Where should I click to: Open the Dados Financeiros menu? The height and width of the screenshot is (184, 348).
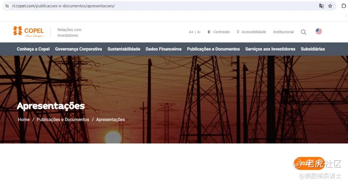coord(164,49)
